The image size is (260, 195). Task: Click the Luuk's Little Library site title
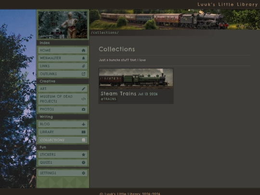pos(227,4)
